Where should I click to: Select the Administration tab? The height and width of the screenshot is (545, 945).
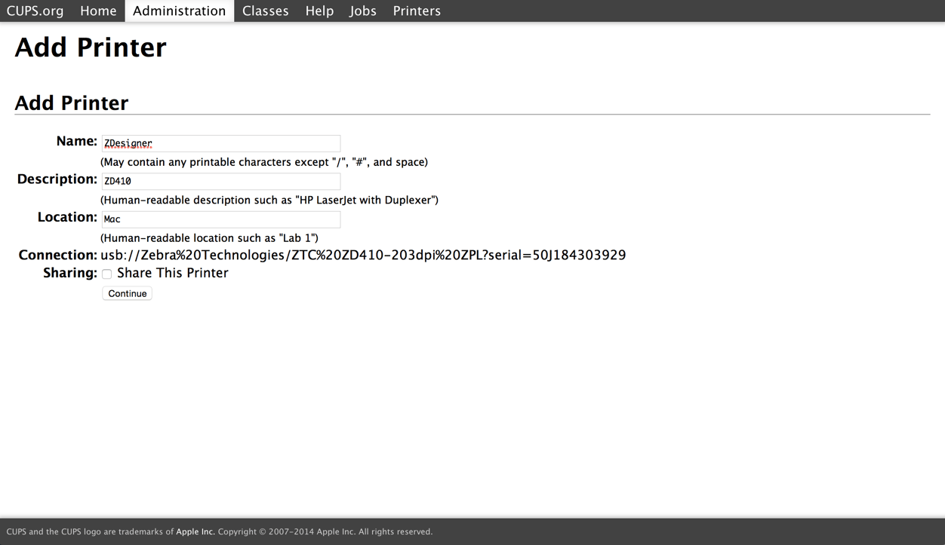(x=179, y=11)
